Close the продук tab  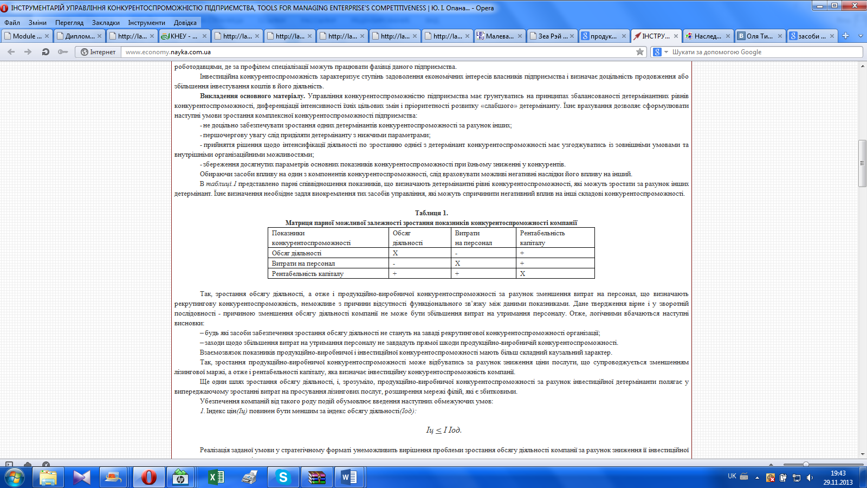pos(624,36)
